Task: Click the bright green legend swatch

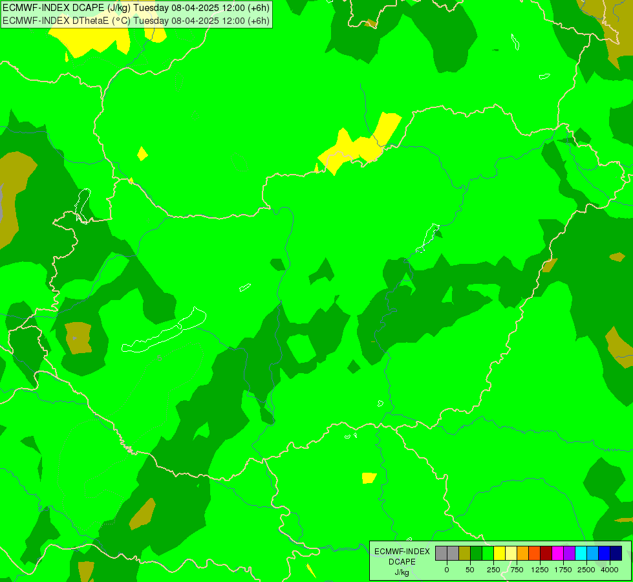Action: click(488, 554)
